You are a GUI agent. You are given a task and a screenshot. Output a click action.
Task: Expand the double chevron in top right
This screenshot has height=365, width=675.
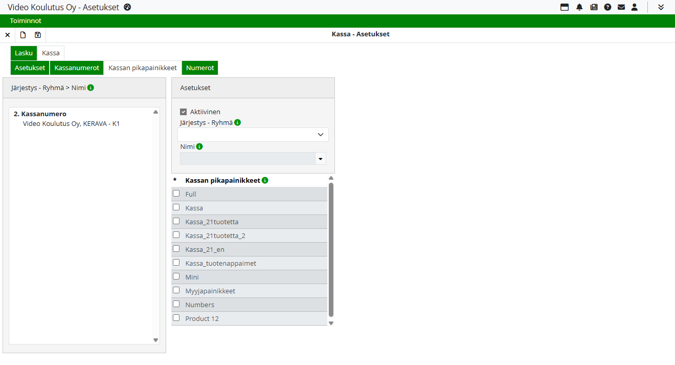pyautogui.click(x=661, y=7)
